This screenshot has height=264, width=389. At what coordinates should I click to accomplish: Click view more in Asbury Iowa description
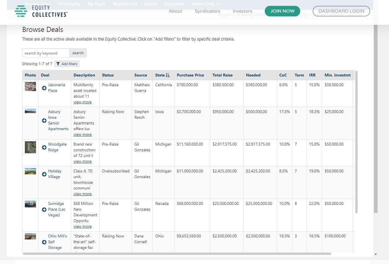pos(83,135)
